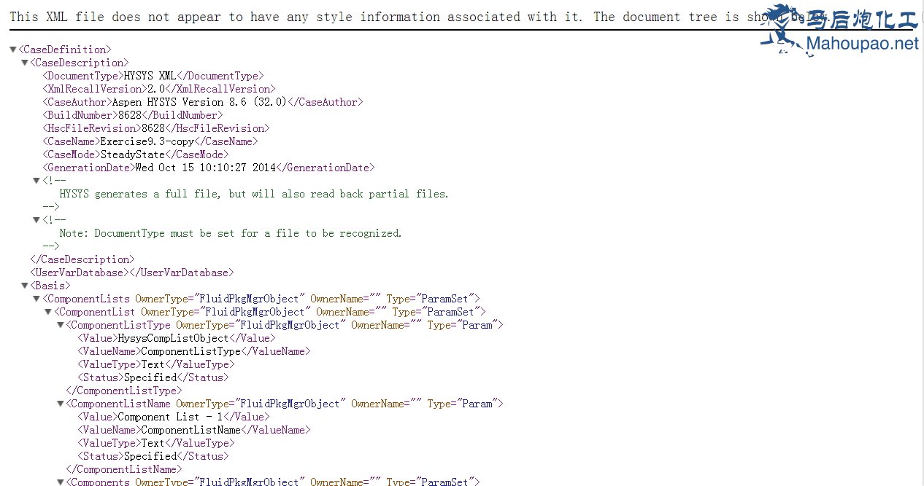Select the CaseName 'Exercise9.3-copy'

[x=147, y=141]
